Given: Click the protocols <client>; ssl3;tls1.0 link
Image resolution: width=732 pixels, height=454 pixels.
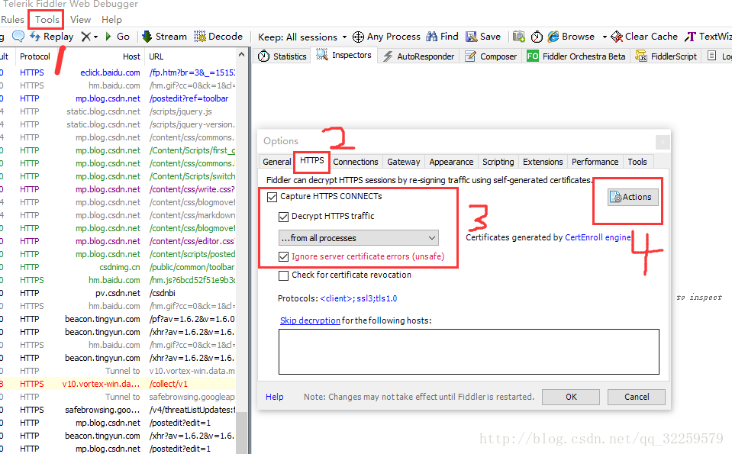Looking at the screenshot, I should coord(359,298).
